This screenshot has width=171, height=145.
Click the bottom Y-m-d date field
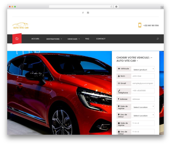pyautogui.click(x=143, y=132)
